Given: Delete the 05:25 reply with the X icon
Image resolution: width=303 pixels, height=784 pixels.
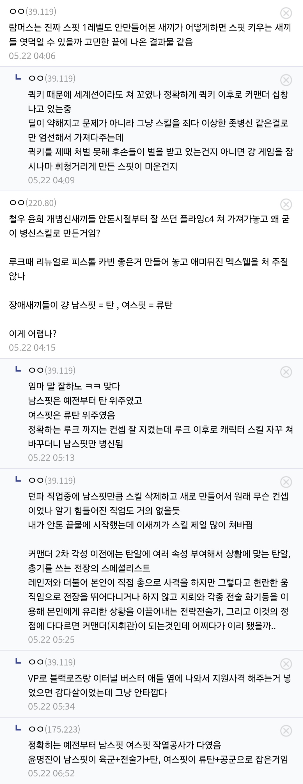Looking at the screenshot, I should pos(286,482).
